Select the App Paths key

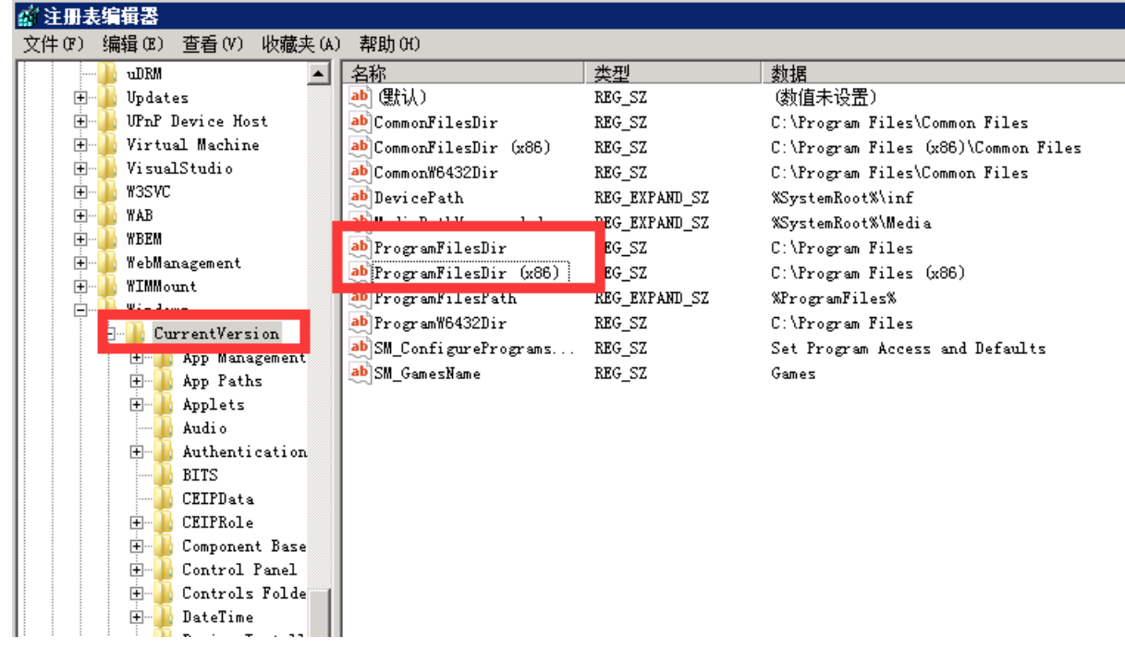pyautogui.click(x=222, y=381)
